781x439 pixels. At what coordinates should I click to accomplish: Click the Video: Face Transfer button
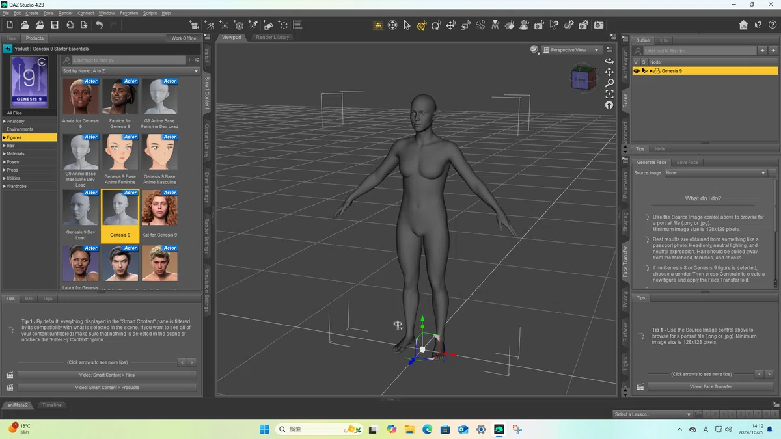[x=711, y=387]
